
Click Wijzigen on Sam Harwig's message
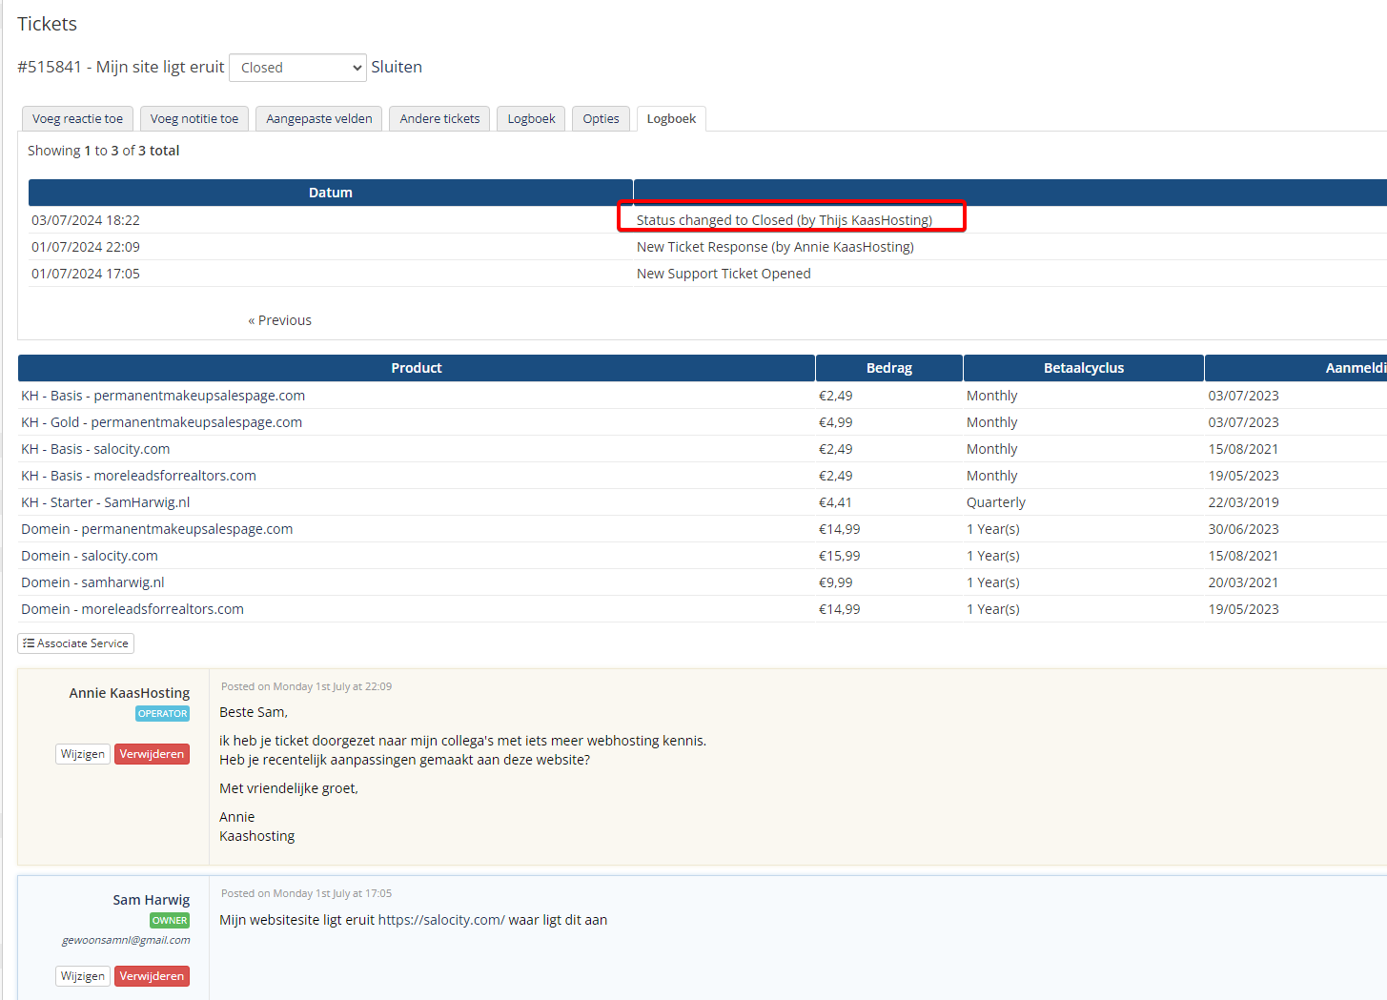point(83,976)
